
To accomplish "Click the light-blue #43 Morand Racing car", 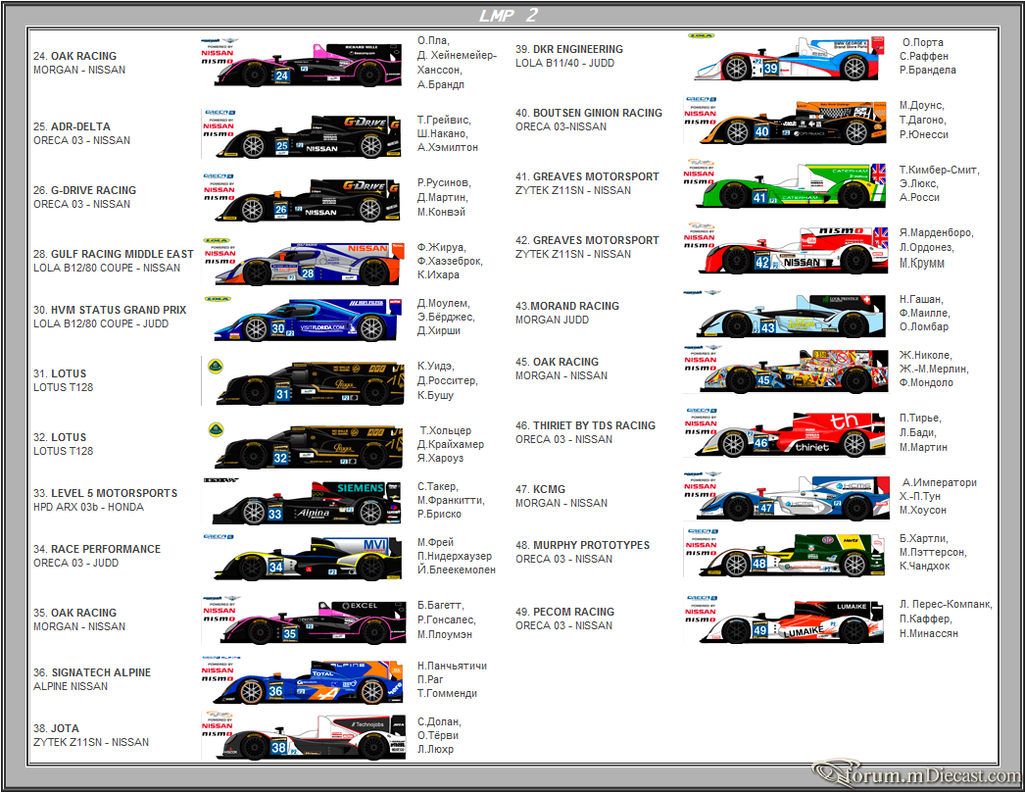I will click(x=791, y=316).
